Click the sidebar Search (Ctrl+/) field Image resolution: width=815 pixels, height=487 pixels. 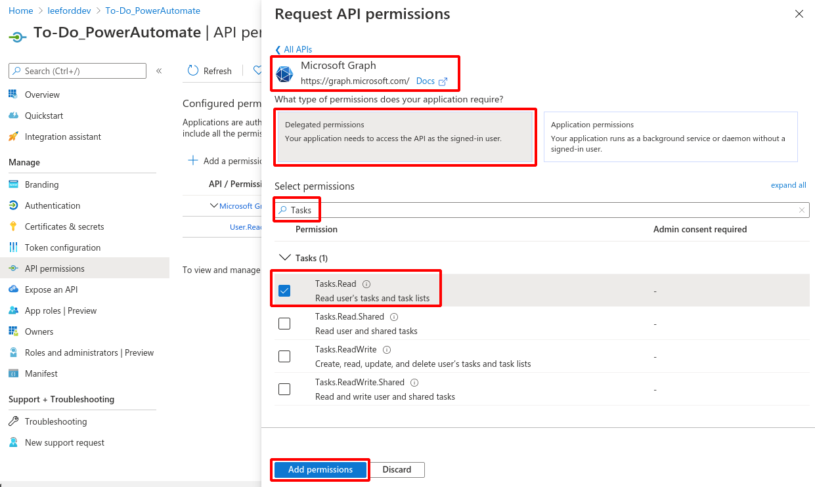[77, 71]
